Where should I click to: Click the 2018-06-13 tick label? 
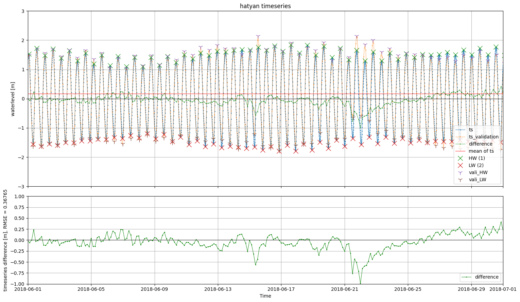(218, 289)
